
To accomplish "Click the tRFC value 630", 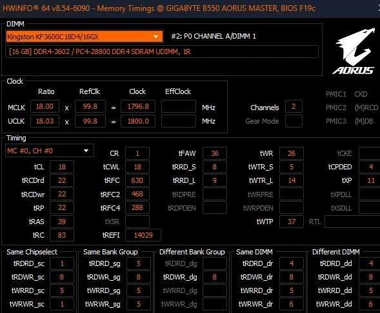I will point(137,180).
